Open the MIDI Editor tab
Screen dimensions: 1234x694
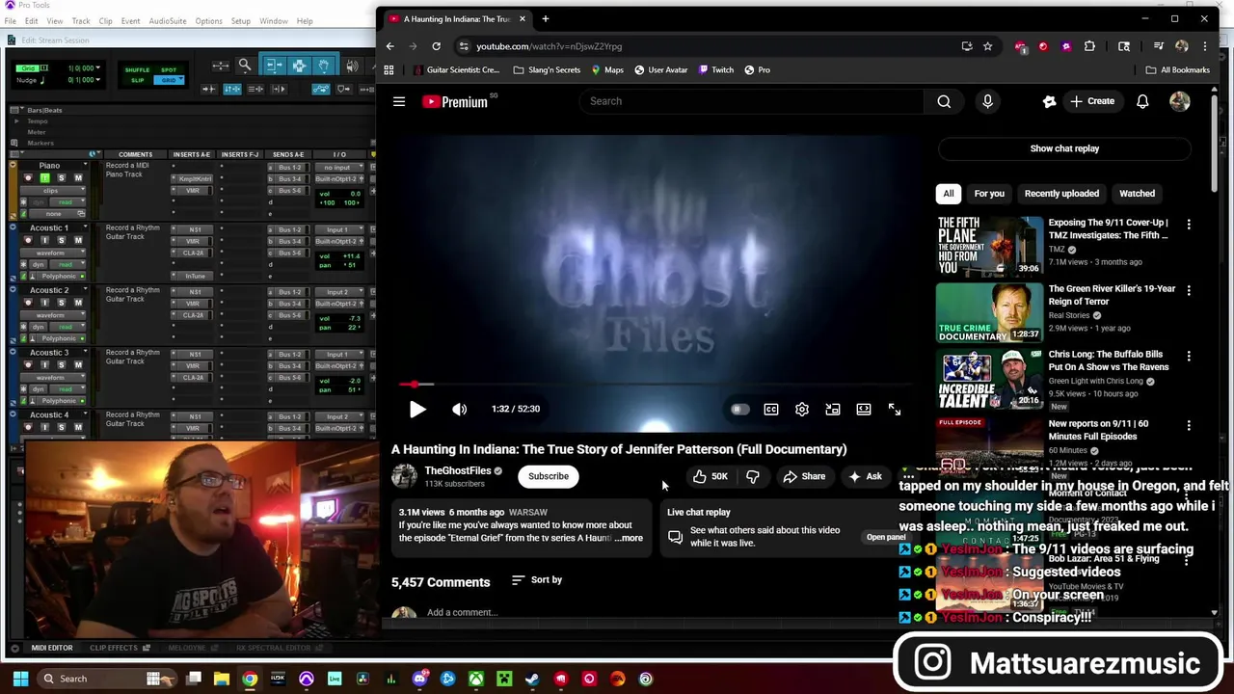(52, 648)
